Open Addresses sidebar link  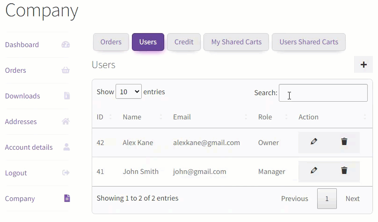coord(21,122)
